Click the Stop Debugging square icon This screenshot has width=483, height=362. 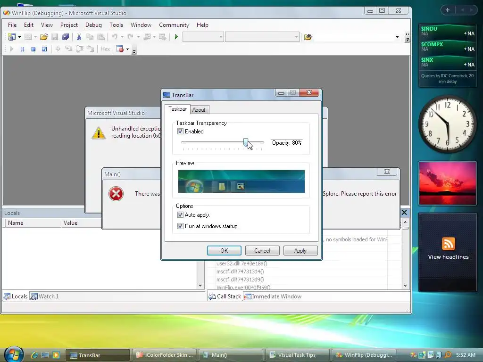pyautogui.click(x=33, y=49)
